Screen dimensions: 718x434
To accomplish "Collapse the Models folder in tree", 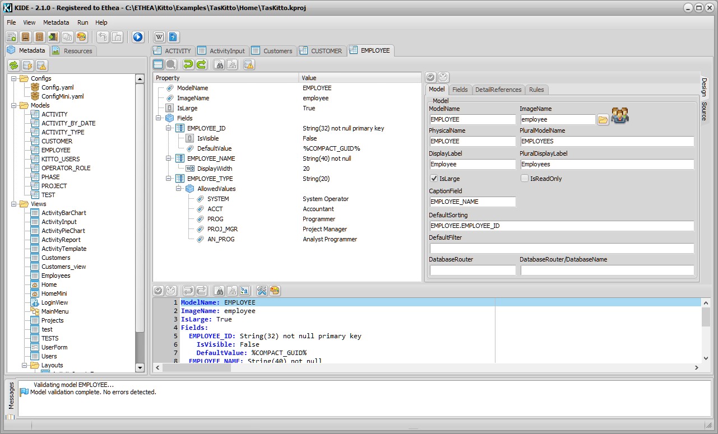I will (x=14, y=105).
